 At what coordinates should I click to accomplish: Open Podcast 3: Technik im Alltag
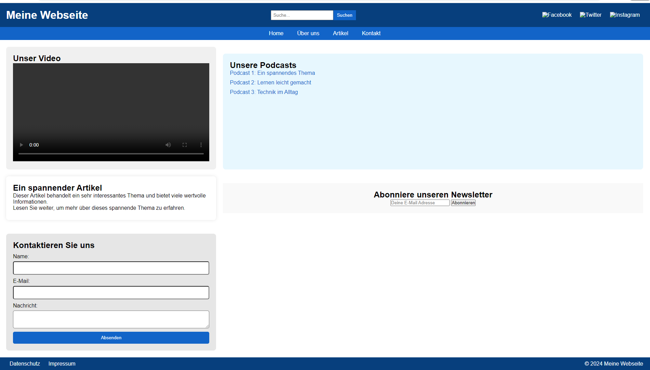264,92
